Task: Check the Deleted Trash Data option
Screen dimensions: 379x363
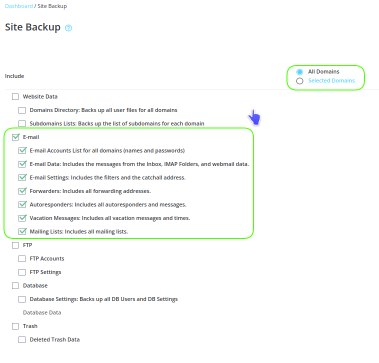Action: pyautogui.click(x=22, y=340)
